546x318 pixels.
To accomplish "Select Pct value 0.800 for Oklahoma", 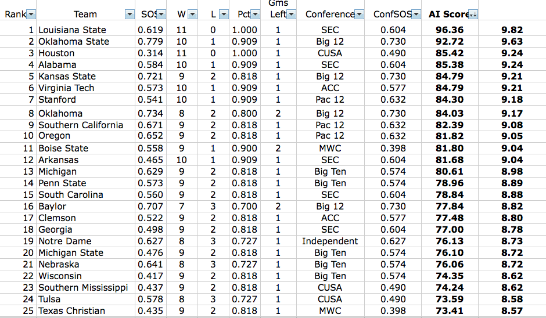I will click(x=245, y=113).
